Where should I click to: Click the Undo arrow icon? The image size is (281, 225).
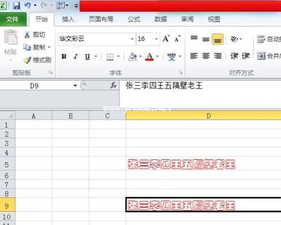coord(28,6)
